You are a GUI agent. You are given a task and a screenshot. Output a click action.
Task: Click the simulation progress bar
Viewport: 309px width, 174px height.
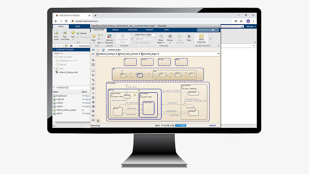[x=183, y=125]
